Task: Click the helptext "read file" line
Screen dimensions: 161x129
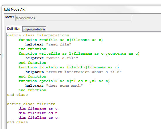Action: [x=48, y=45]
